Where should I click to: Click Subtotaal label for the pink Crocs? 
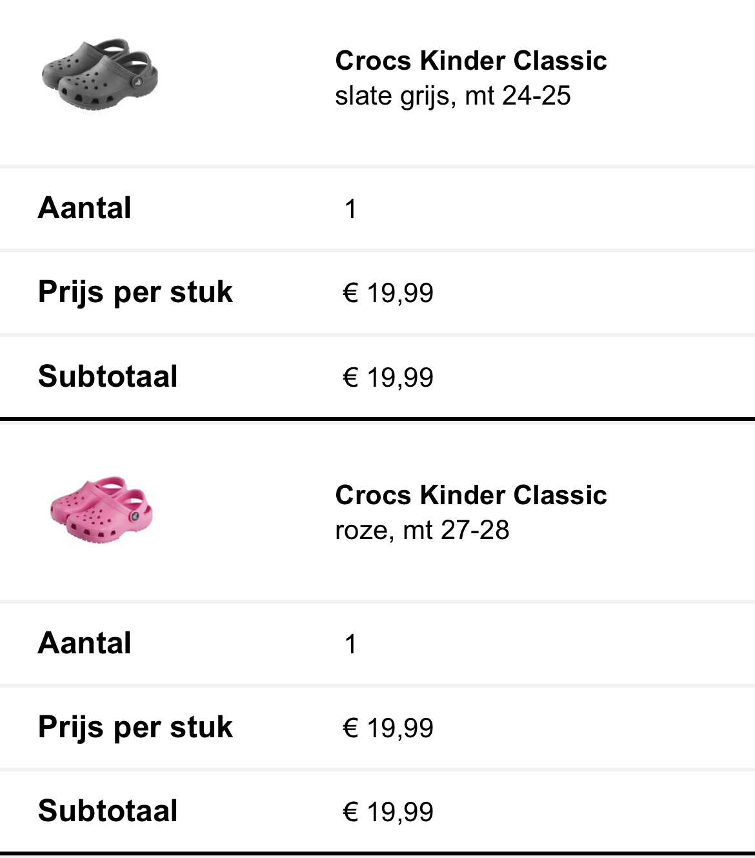[x=108, y=811]
